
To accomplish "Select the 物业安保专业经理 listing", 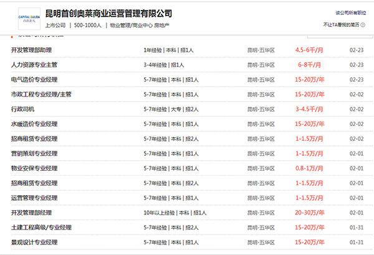I will pos(34,168).
